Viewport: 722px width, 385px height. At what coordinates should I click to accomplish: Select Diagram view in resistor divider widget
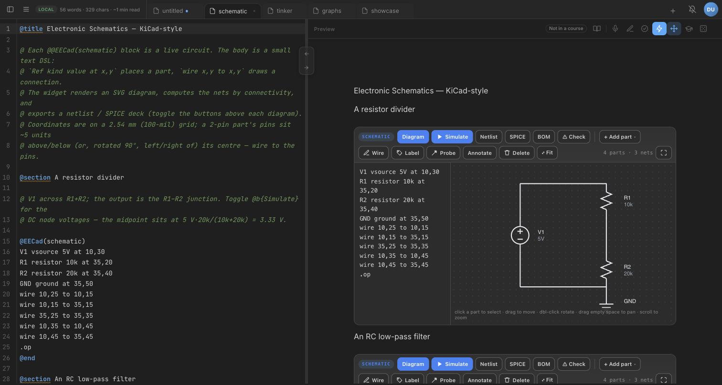[413, 137]
